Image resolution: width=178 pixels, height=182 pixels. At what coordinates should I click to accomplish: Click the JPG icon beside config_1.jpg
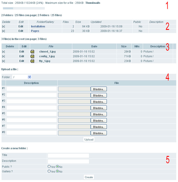(32, 56)
